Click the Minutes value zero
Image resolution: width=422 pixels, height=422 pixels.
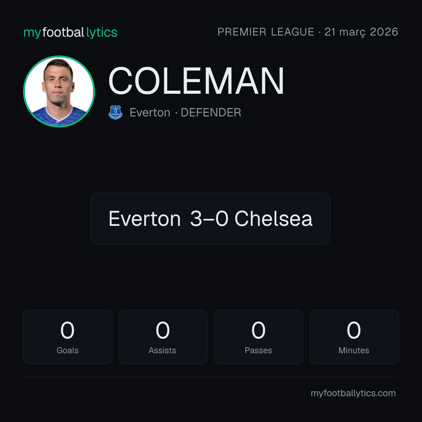(x=354, y=330)
